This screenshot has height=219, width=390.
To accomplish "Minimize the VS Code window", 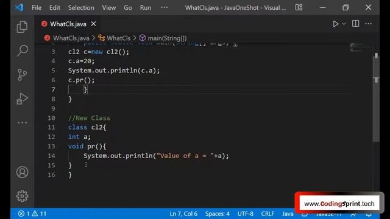I will click(x=322, y=7).
